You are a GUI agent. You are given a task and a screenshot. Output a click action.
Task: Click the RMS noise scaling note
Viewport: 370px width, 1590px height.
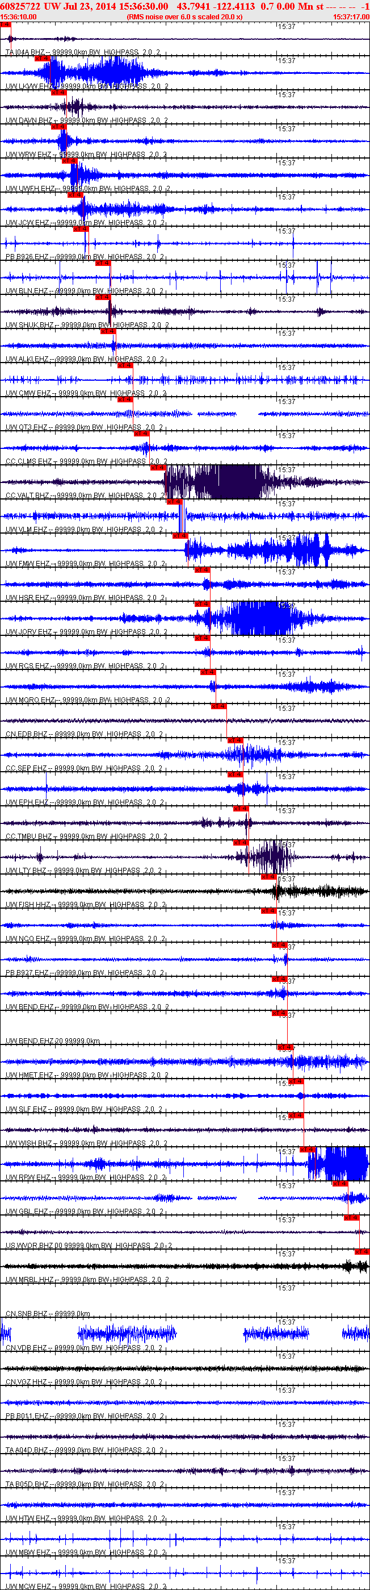pos(184,17)
